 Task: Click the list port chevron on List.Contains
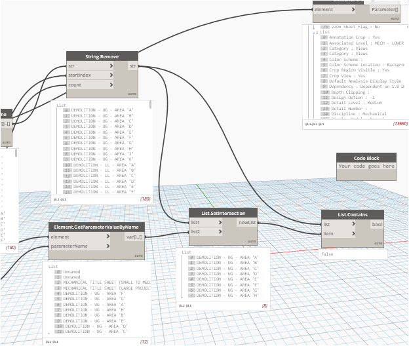353,224
